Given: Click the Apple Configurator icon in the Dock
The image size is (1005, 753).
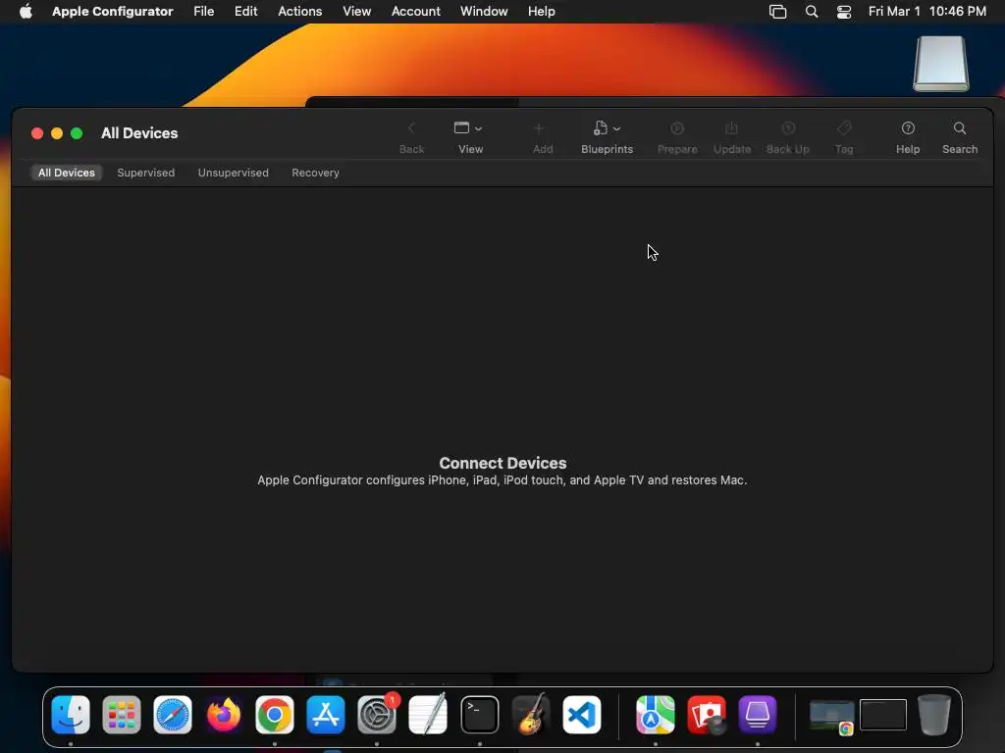Looking at the screenshot, I should pyautogui.click(x=758, y=715).
